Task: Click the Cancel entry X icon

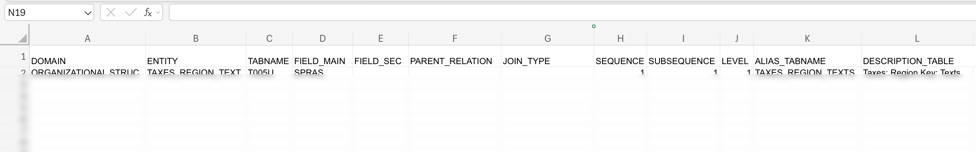Action: pyautogui.click(x=111, y=13)
